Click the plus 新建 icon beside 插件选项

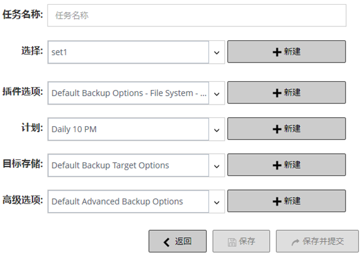point(276,93)
